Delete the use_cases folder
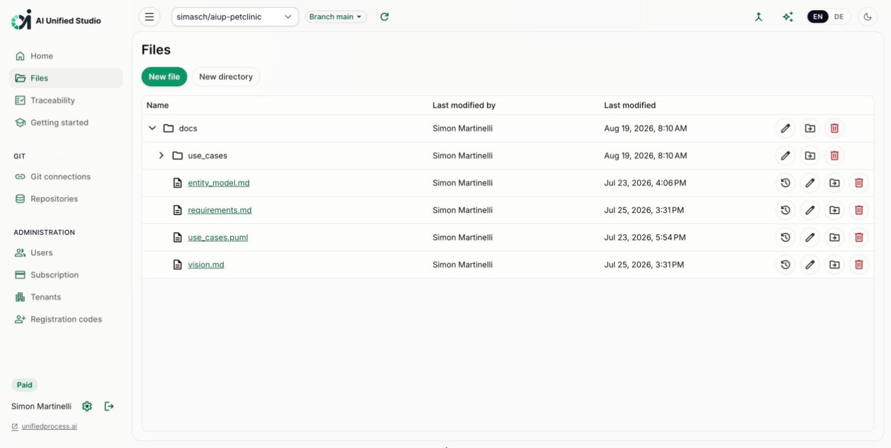This screenshot has width=891, height=448. (835, 156)
